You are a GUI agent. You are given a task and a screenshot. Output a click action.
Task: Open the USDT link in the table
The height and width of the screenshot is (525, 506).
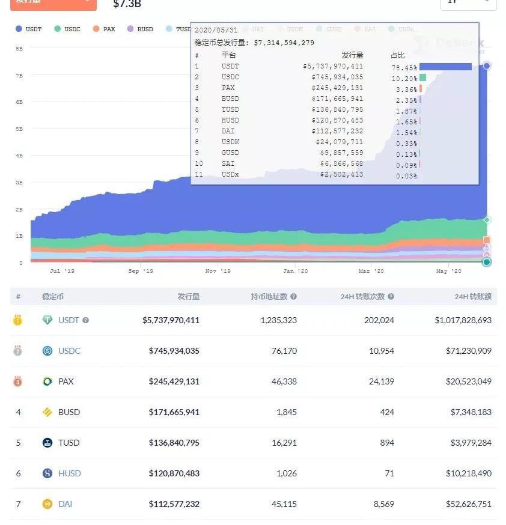pos(69,320)
